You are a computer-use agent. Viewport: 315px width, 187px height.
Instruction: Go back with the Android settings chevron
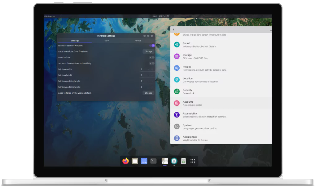[x=173, y=29]
